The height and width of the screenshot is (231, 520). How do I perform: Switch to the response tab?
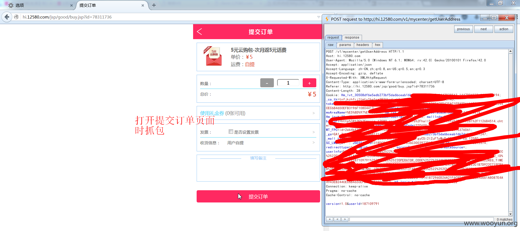[x=352, y=38]
